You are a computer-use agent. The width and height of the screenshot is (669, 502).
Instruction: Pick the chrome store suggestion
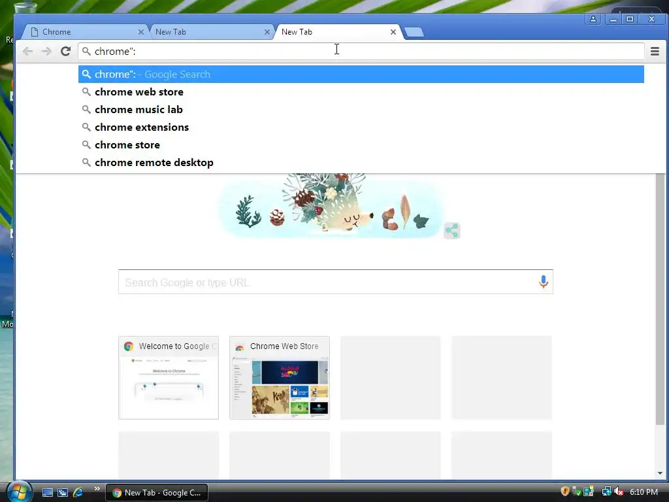pyautogui.click(x=361, y=144)
